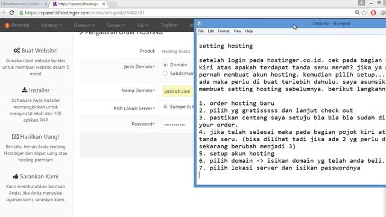This screenshot has height=217, width=386.
Task: Open the Sarankan Kami link
Action: (36, 177)
